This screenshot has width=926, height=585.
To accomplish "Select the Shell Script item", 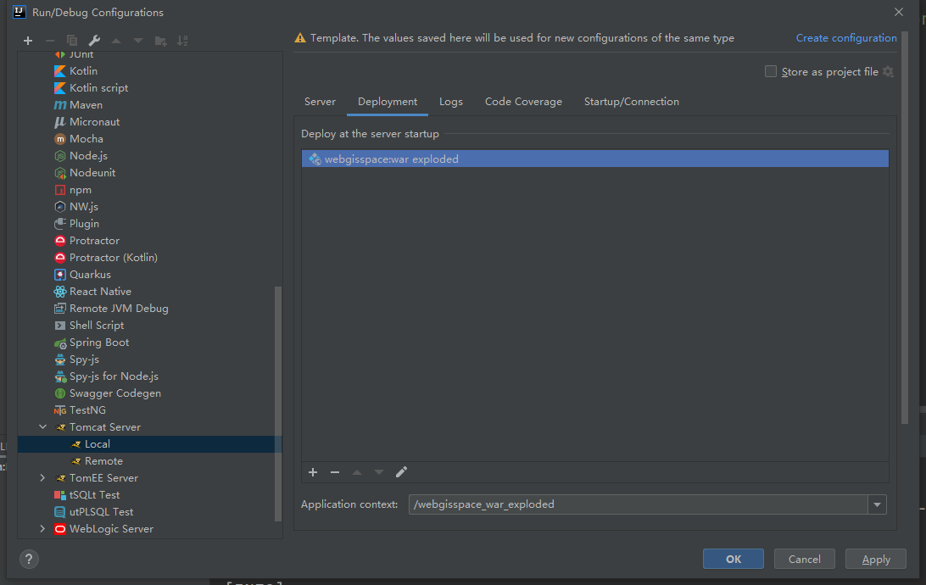I will (97, 326).
